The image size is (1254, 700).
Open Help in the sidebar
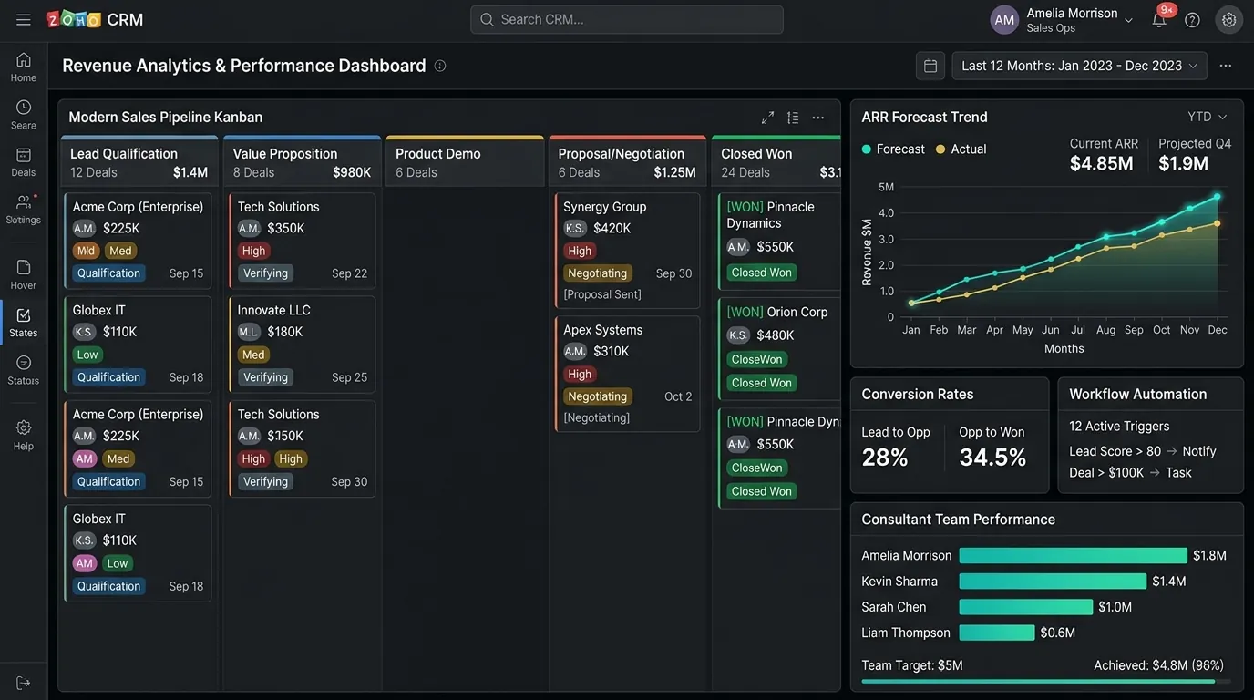(x=24, y=435)
